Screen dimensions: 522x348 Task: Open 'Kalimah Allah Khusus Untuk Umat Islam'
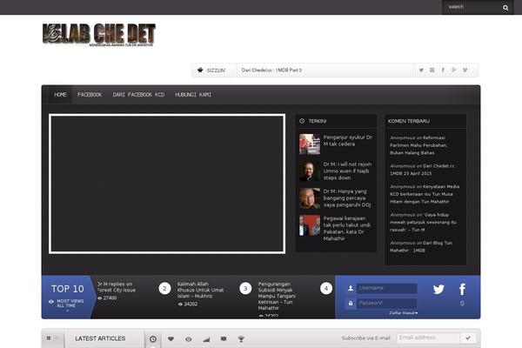pos(200,290)
